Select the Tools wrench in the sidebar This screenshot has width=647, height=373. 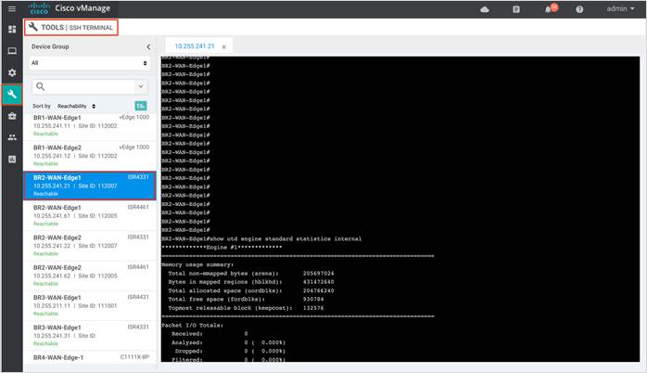click(x=12, y=95)
